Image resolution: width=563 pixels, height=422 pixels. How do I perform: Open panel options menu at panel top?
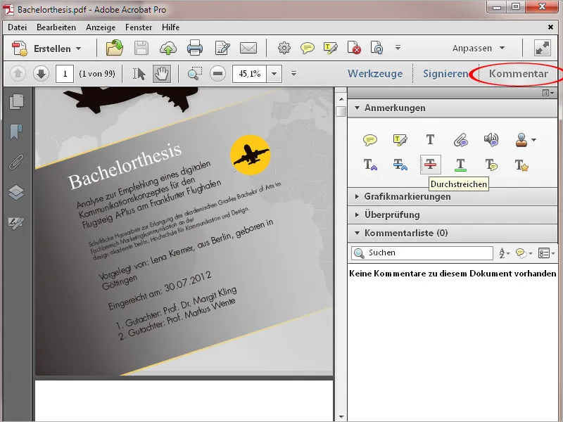pyautogui.click(x=548, y=93)
